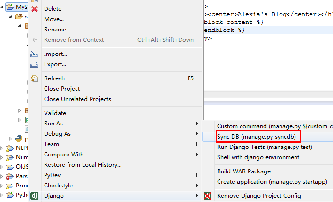Image resolution: width=333 pixels, height=202 pixels.
Task: Click the red Delete icon
Action: 34,9
